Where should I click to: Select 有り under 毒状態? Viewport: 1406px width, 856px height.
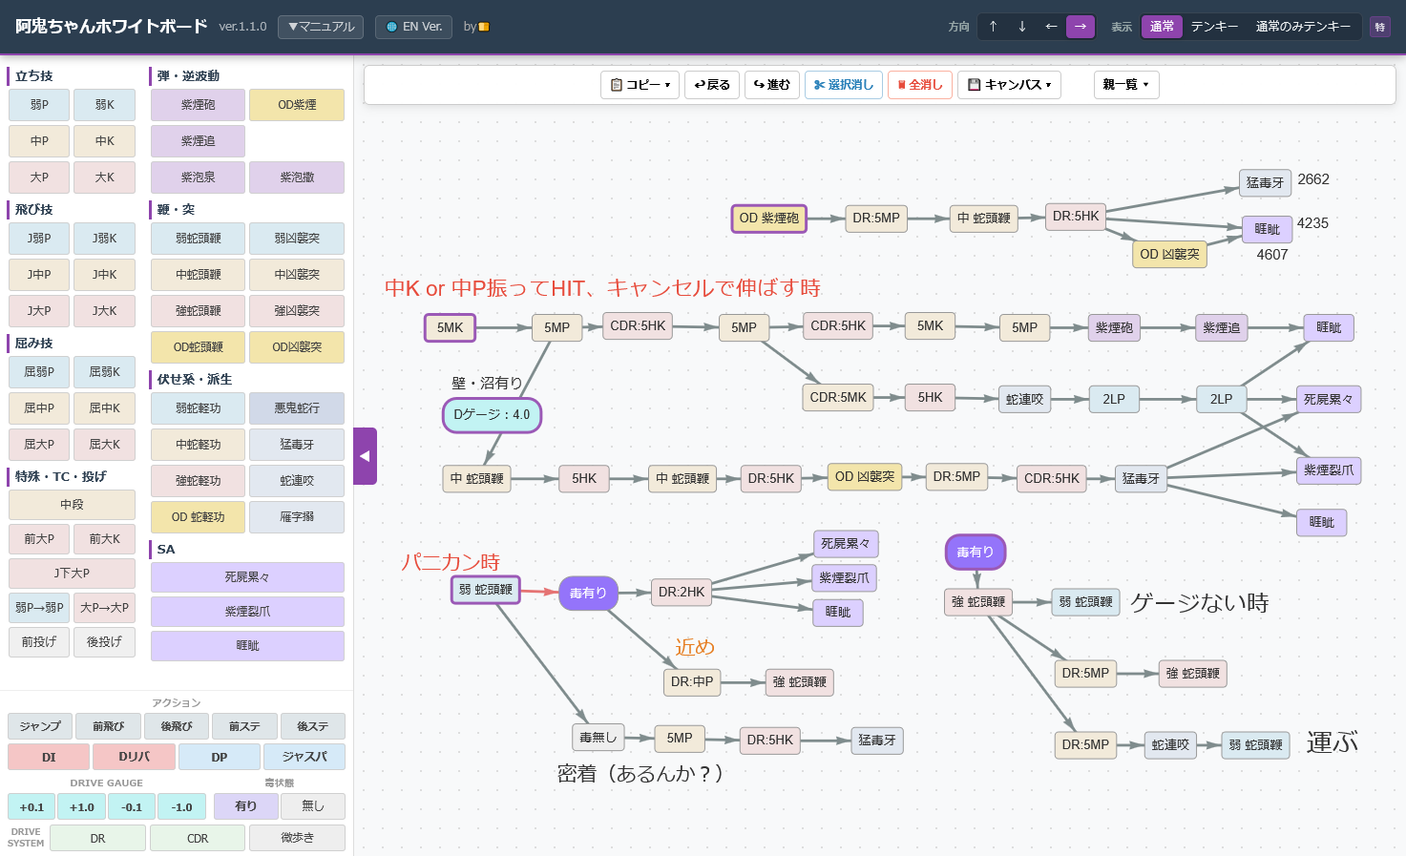[x=244, y=805]
